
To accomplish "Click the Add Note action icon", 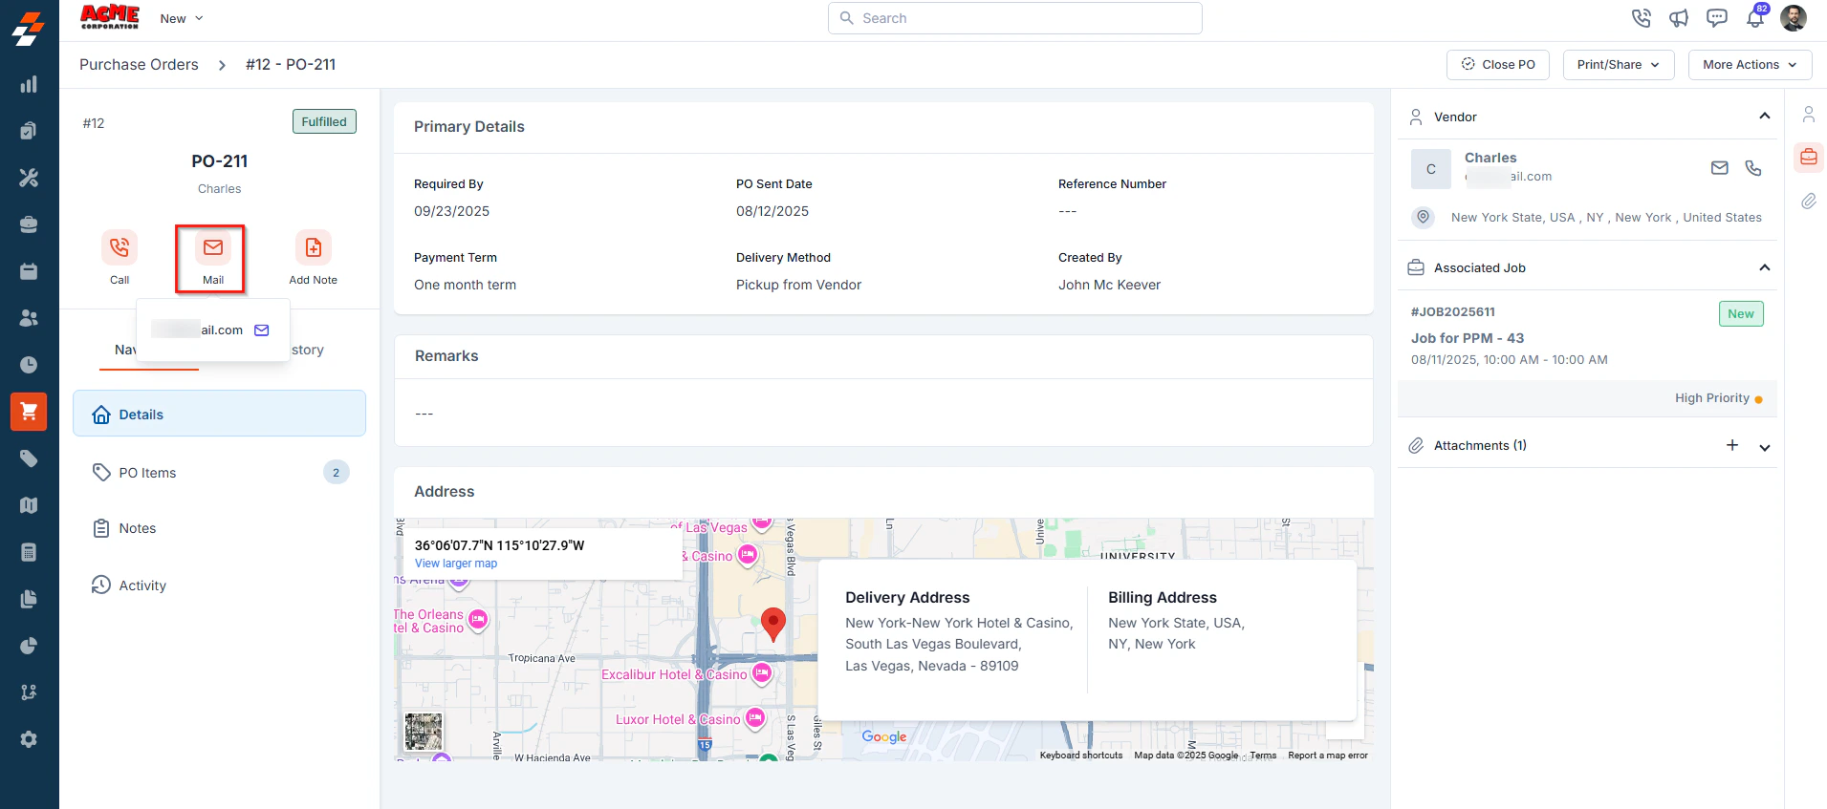I will point(314,247).
